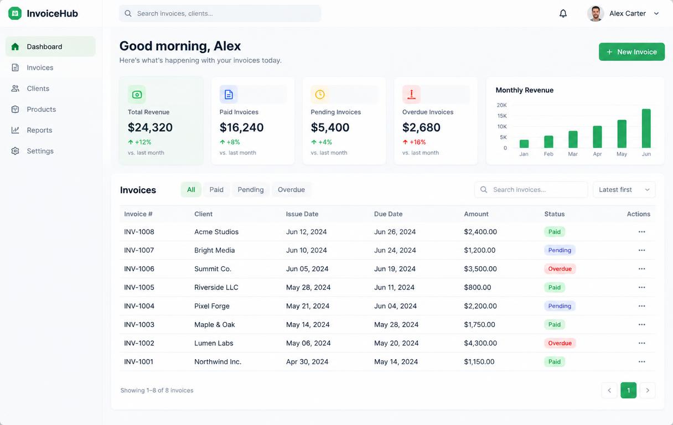The height and width of the screenshot is (425, 673).
Task: Open actions menu for INV-1008
Action: 642,232
